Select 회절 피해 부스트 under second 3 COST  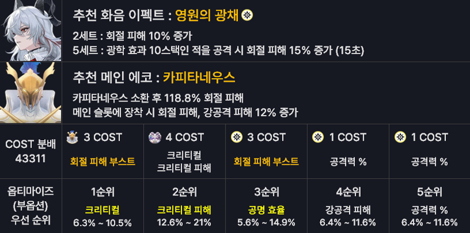pos(266,162)
